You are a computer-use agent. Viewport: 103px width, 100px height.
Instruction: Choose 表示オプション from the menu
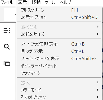pos(59,17)
